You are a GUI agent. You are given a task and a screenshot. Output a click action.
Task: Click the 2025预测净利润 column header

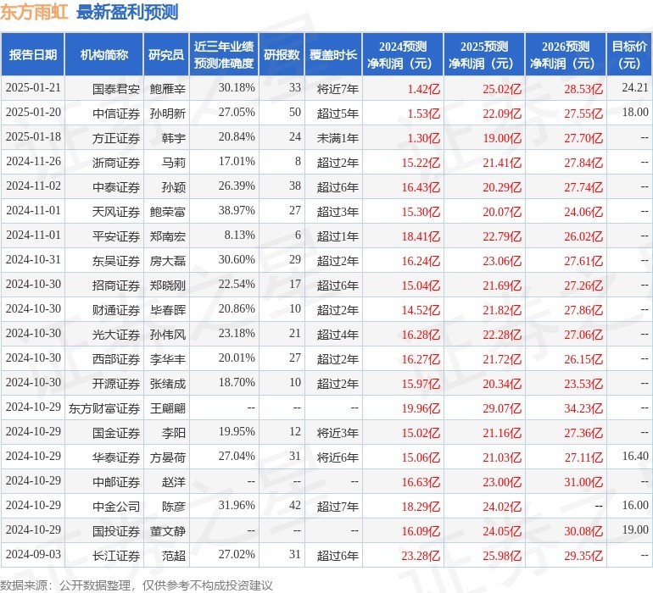pyautogui.click(x=484, y=55)
